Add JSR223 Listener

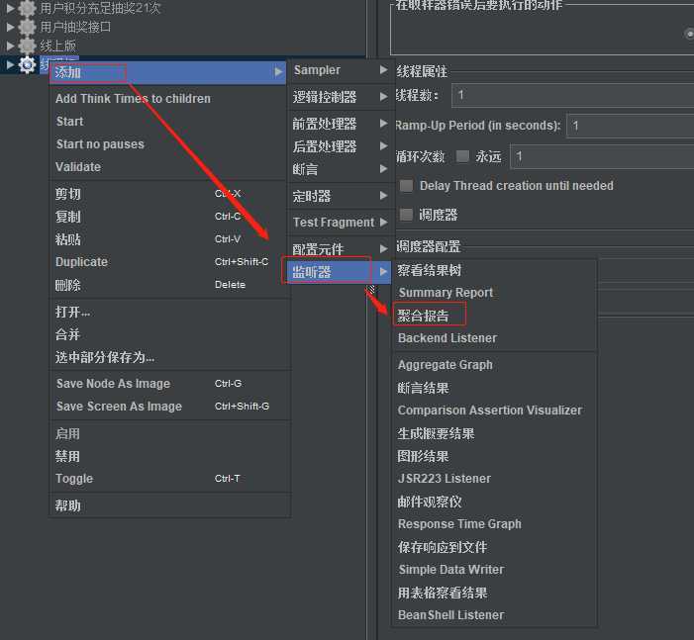coord(494,479)
